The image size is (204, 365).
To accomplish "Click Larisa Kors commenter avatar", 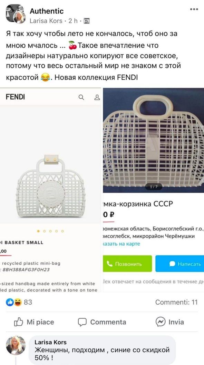I will pyautogui.click(x=16, y=345).
